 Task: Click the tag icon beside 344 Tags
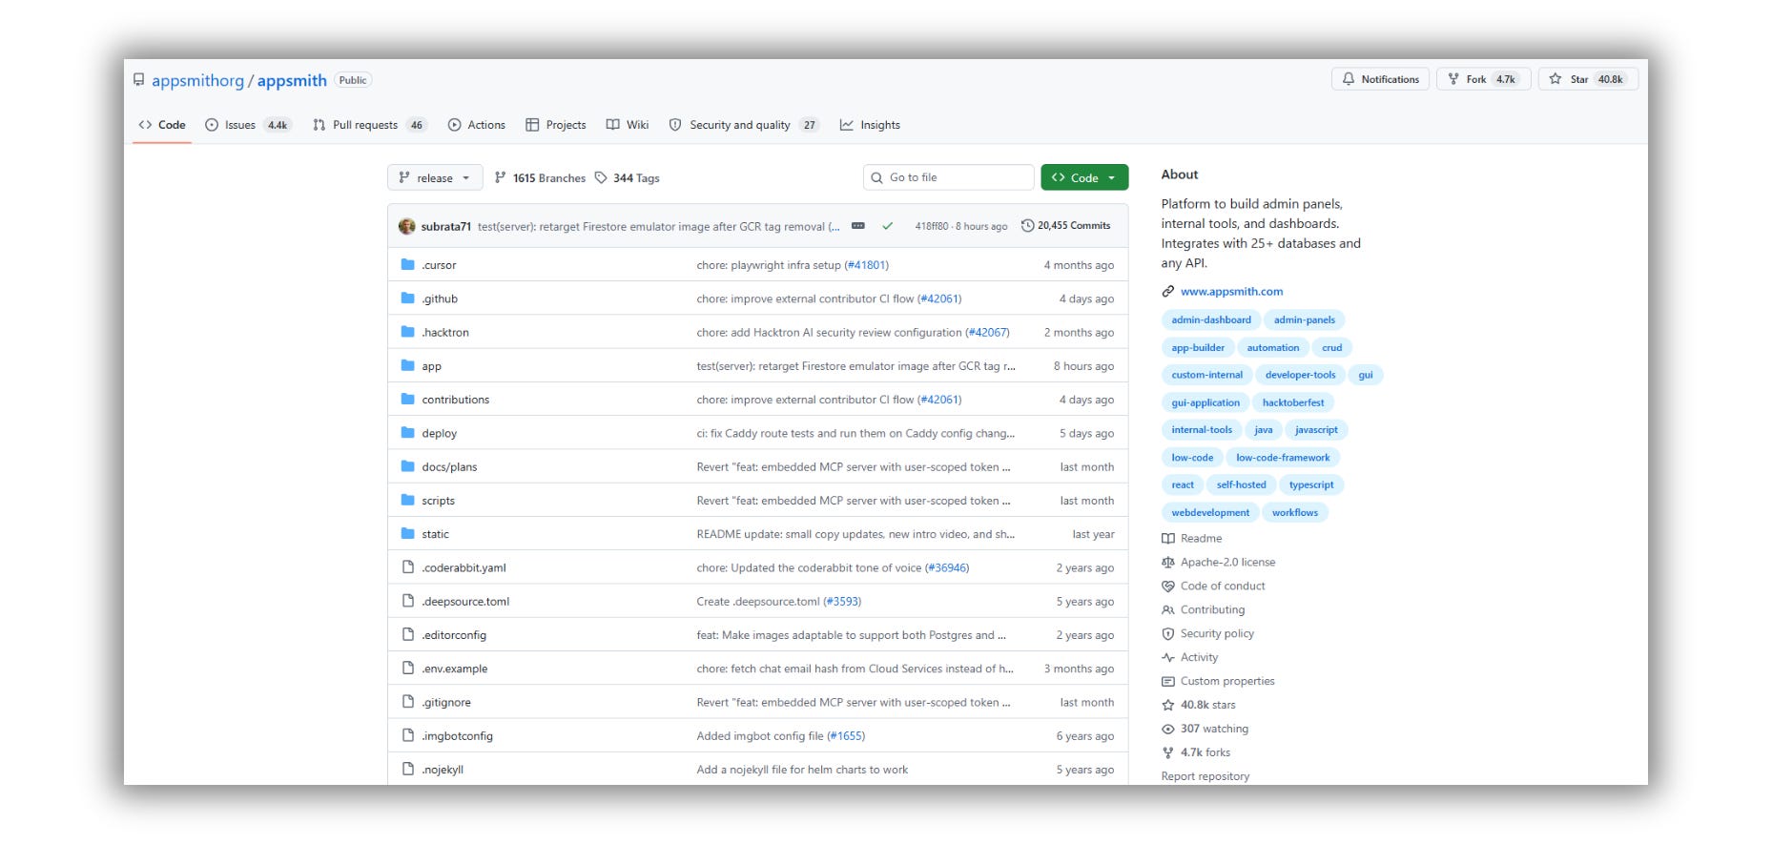pyautogui.click(x=601, y=177)
